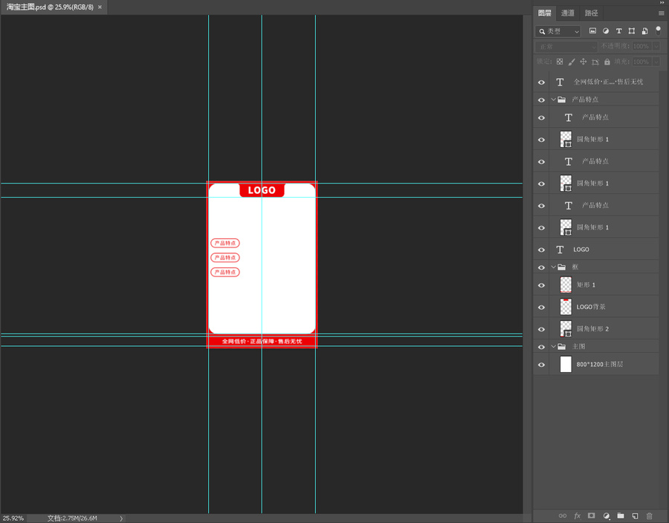Toggle the layer filtering on/off switch
The image size is (669, 523).
tap(659, 30)
